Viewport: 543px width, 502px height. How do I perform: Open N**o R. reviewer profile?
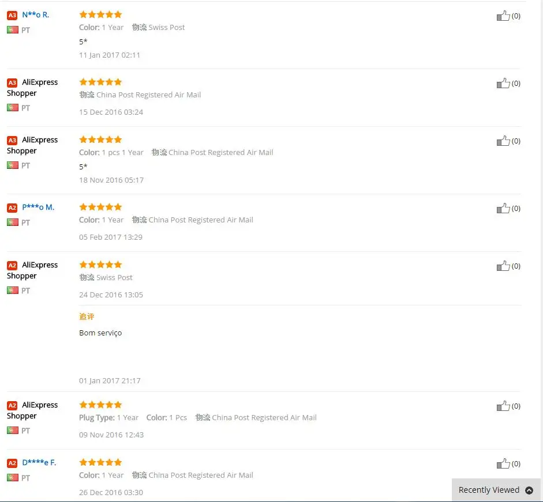pyautogui.click(x=36, y=15)
